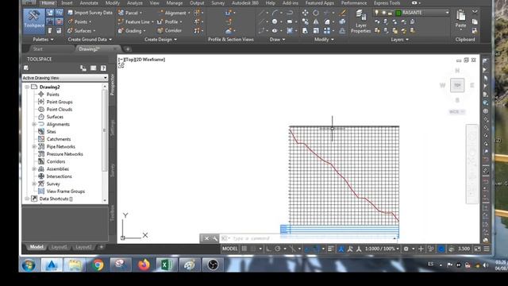The height and width of the screenshot is (286, 508).
Task: Expand the Layers panel title
Action: point(399,40)
